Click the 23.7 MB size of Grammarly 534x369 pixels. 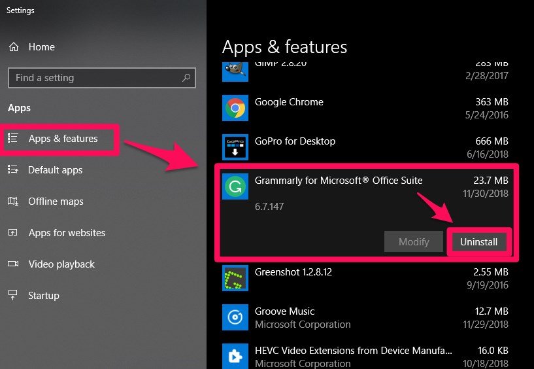tap(490, 181)
